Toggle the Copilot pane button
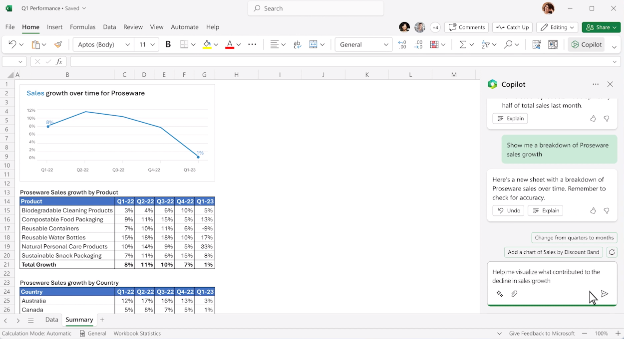This screenshot has height=339, width=624. point(587,44)
